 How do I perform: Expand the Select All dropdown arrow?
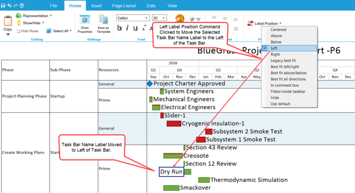tap(71, 31)
